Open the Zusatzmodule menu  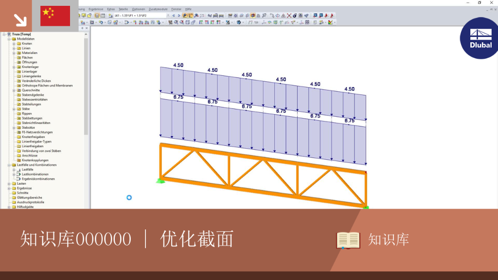(158, 9)
